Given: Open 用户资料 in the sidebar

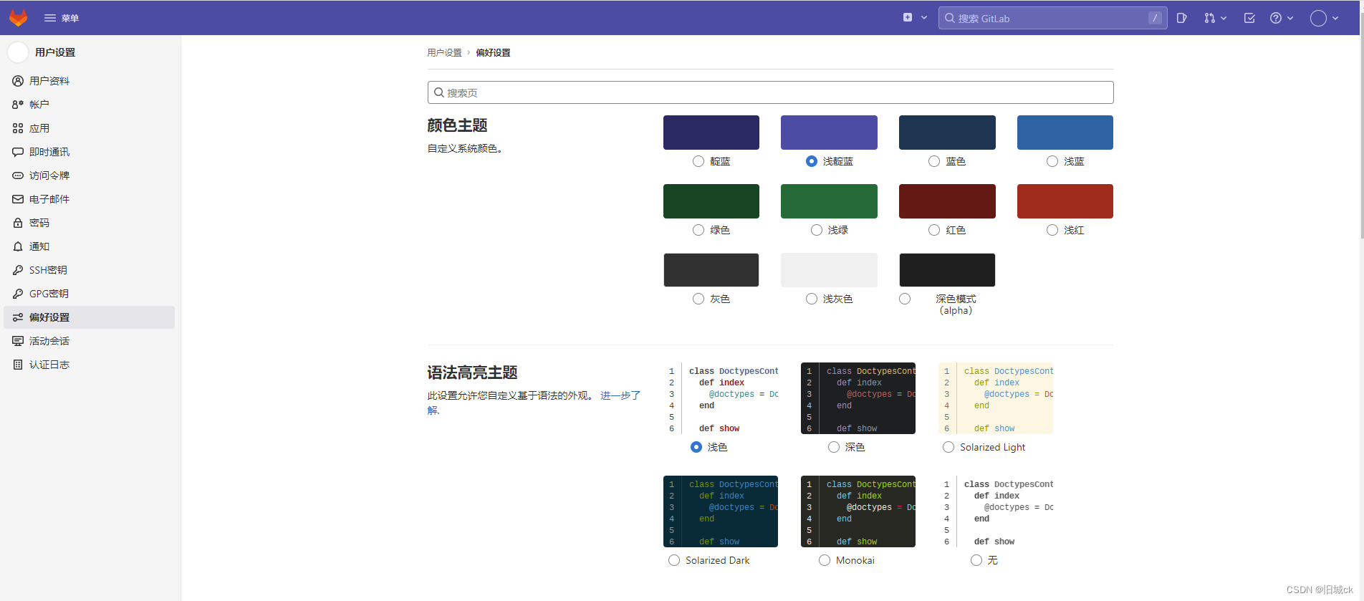Looking at the screenshot, I should [90, 81].
